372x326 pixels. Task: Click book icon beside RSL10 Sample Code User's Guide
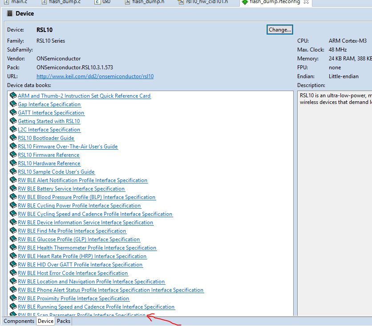13,171
